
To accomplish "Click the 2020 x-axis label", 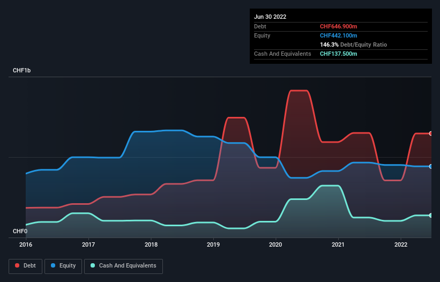I will coord(275,244).
